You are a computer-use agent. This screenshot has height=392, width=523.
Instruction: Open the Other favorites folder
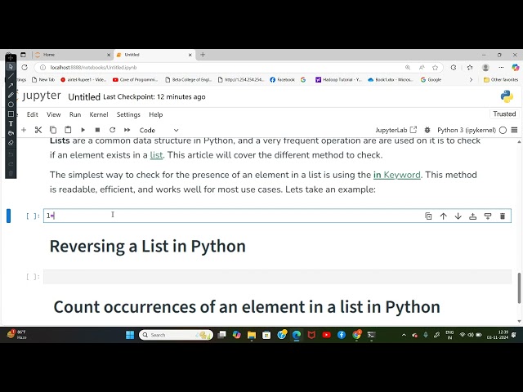501,80
